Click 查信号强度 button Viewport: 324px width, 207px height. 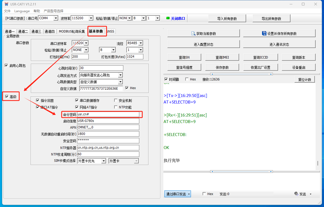(184, 67)
